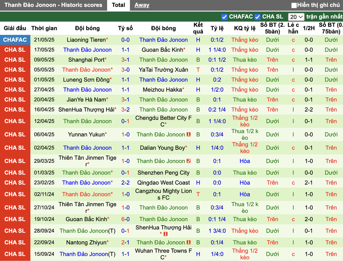The width and height of the screenshot is (343, 261).
Task: Click Dalian Young Boy team name
Action: [x=163, y=148]
